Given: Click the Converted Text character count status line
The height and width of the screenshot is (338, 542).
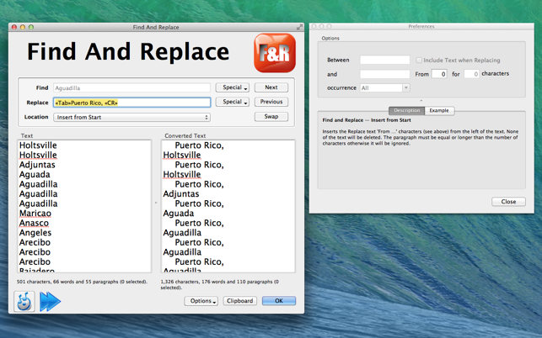Looking at the screenshot, I should click(x=220, y=284).
